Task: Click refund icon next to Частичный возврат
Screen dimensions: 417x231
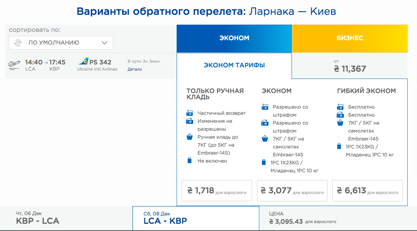Action: (190, 113)
